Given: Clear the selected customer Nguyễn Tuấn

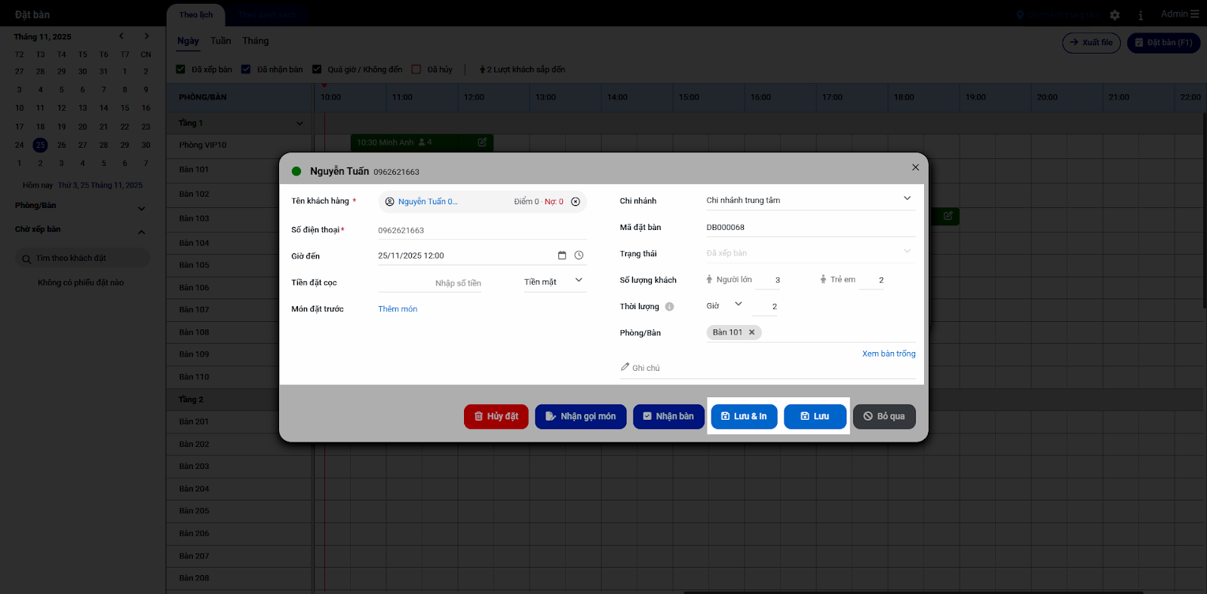Looking at the screenshot, I should coord(576,202).
